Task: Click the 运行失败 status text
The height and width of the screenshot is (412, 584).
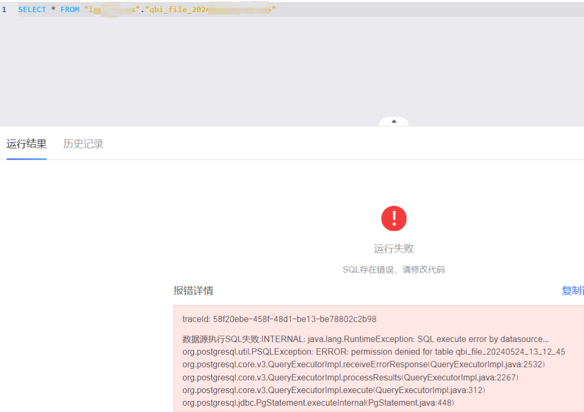Action: tap(394, 249)
